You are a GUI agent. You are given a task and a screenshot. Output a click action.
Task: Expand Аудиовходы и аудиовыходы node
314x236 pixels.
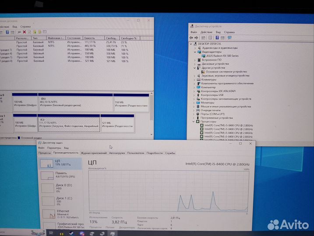pyautogui.click(x=195, y=48)
